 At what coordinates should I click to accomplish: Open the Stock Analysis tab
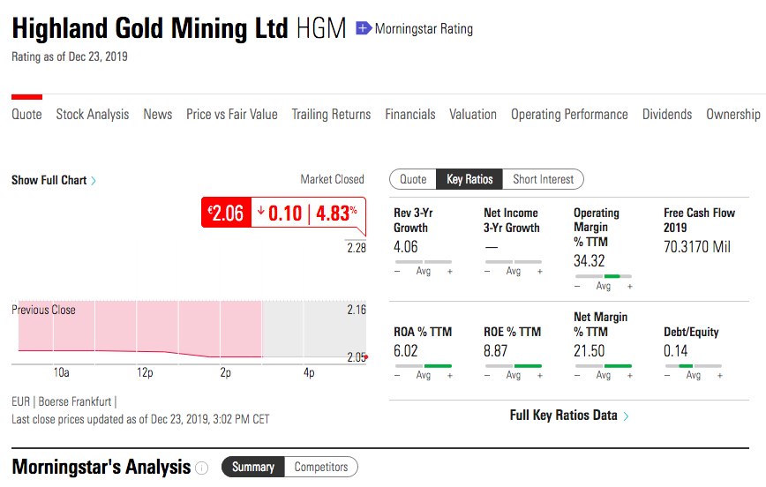pyautogui.click(x=93, y=115)
